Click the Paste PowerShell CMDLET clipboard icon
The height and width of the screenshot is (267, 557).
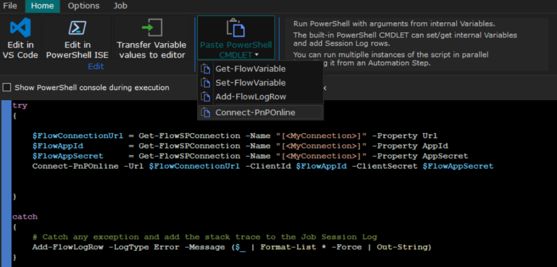[236, 28]
